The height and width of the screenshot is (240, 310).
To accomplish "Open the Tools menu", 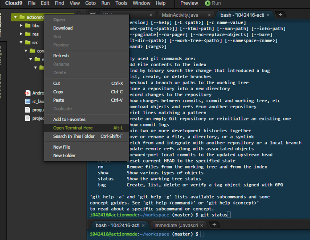I will tap(121, 3).
